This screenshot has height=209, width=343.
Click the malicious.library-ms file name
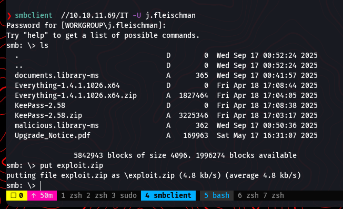(57, 125)
